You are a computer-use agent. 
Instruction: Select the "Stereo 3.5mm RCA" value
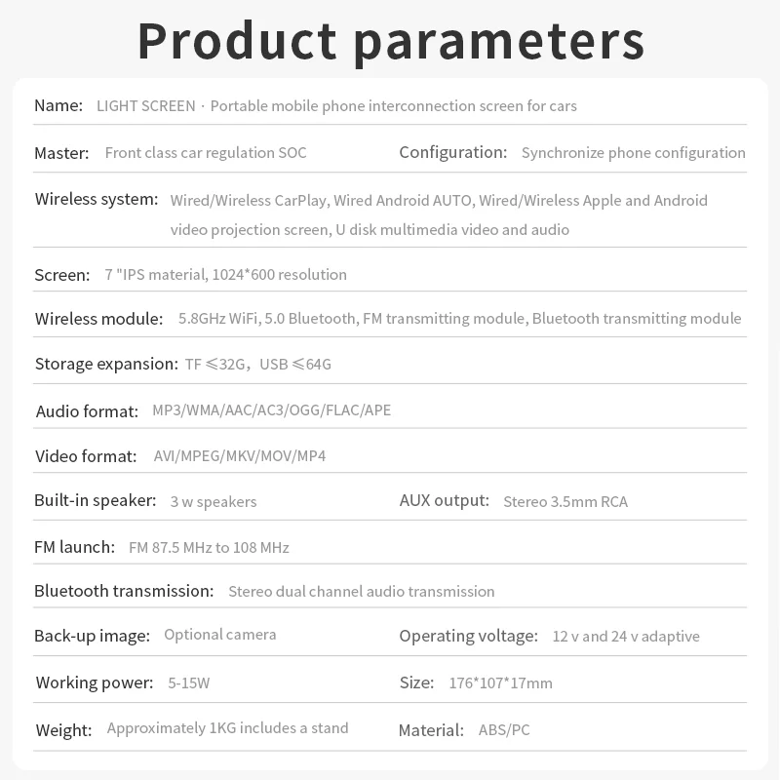565,501
